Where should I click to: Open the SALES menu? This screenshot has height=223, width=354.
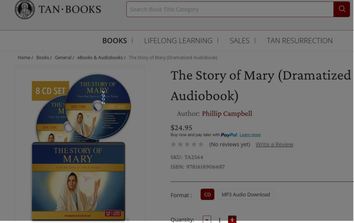pos(240,41)
